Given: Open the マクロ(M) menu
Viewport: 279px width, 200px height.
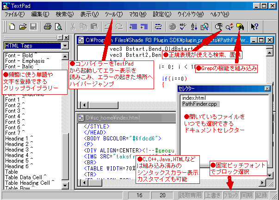Looking at the screenshot, I should [x=138, y=14].
